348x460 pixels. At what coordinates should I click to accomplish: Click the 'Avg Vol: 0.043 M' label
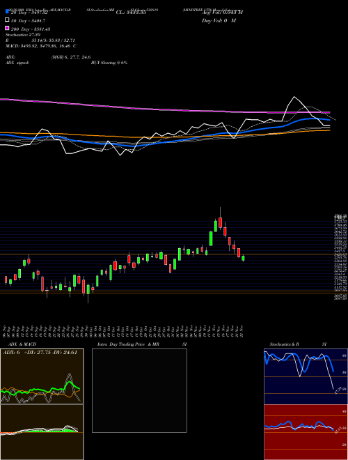(x=222, y=13)
